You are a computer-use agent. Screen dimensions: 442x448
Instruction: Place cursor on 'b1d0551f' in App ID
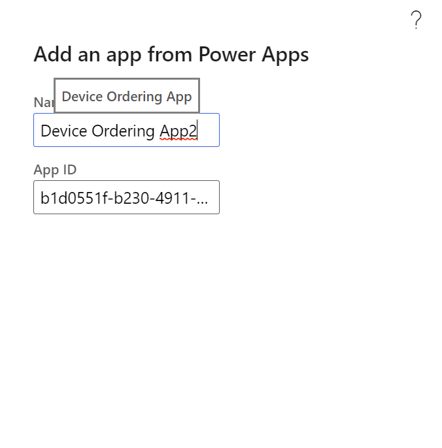(74, 198)
